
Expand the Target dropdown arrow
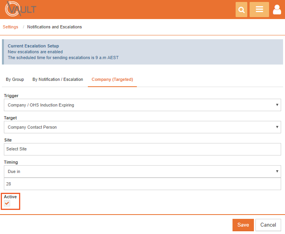click(277, 127)
